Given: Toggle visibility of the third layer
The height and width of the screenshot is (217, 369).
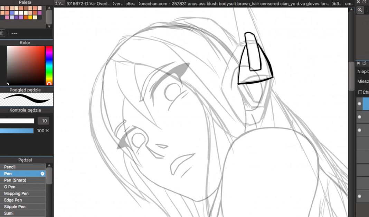Looking at the screenshot, I should pos(359,130).
